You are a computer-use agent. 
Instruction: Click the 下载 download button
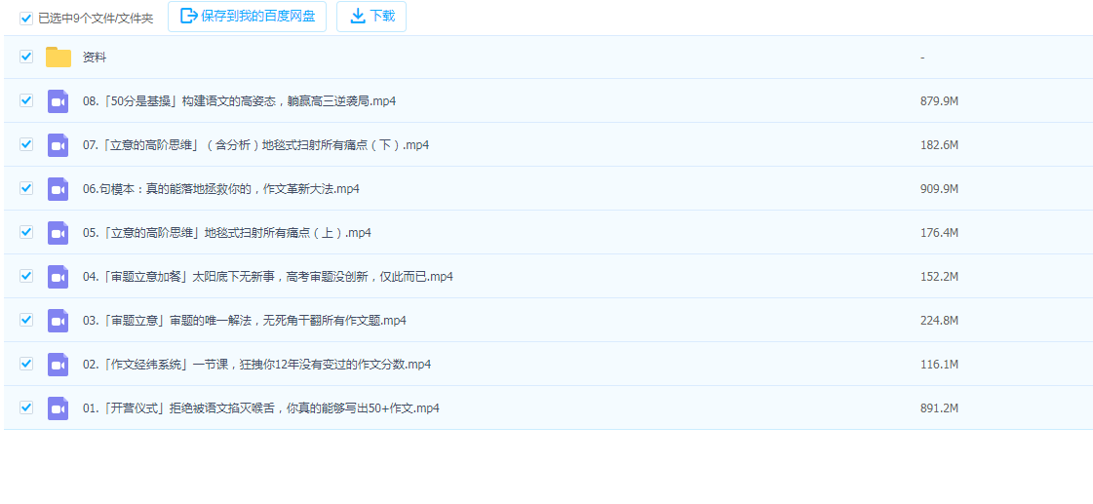tap(371, 17)
